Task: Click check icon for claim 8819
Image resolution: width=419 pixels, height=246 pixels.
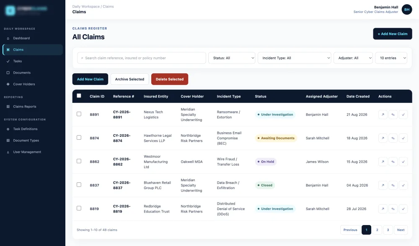Action: click(403, 209)
